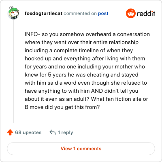Click the green hat on the avatar

point(13,10)
